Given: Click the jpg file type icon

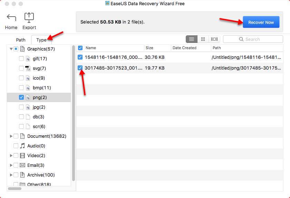Looking at the screenshot, I should tap(28, 107).
